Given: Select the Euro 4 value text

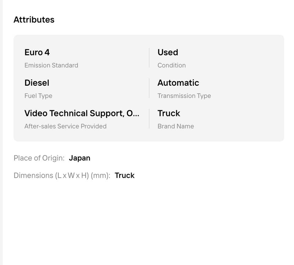Looking at the screenshot, I should click(37, 52).
